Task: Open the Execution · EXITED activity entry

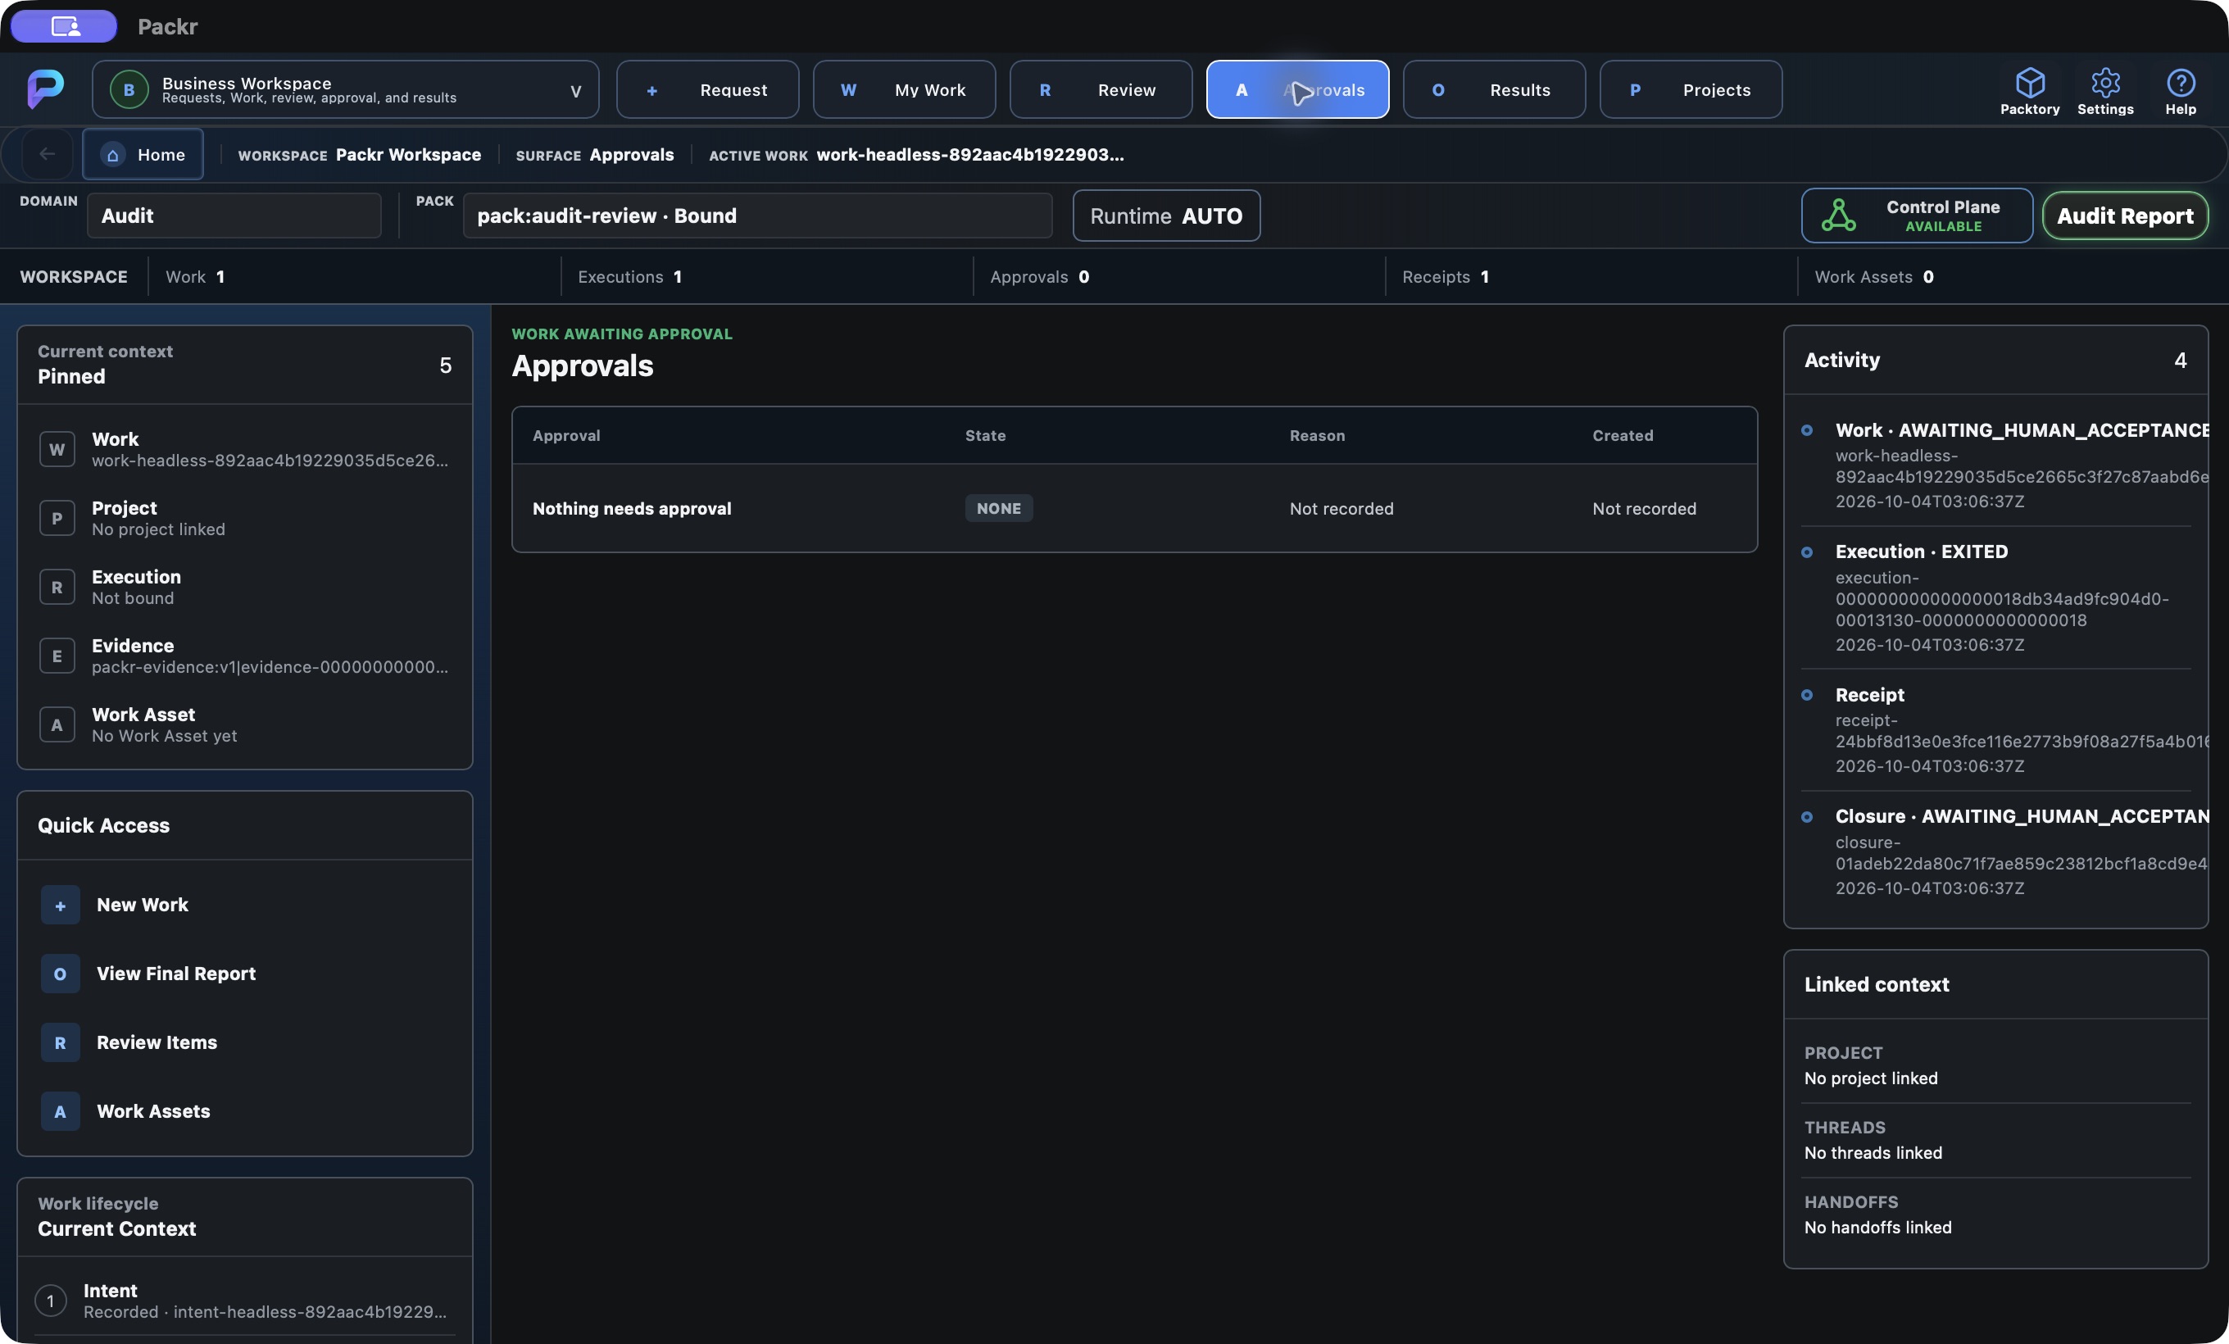Action: (1995, 597)
